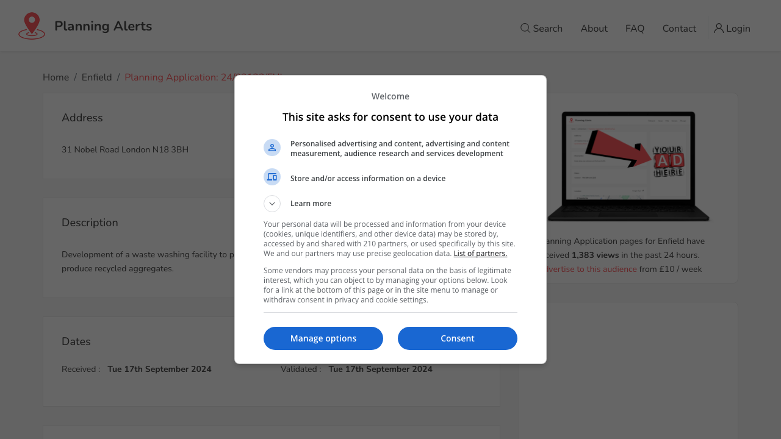Click the Login text link
The image size is (781, 439).
click(738, 29)
